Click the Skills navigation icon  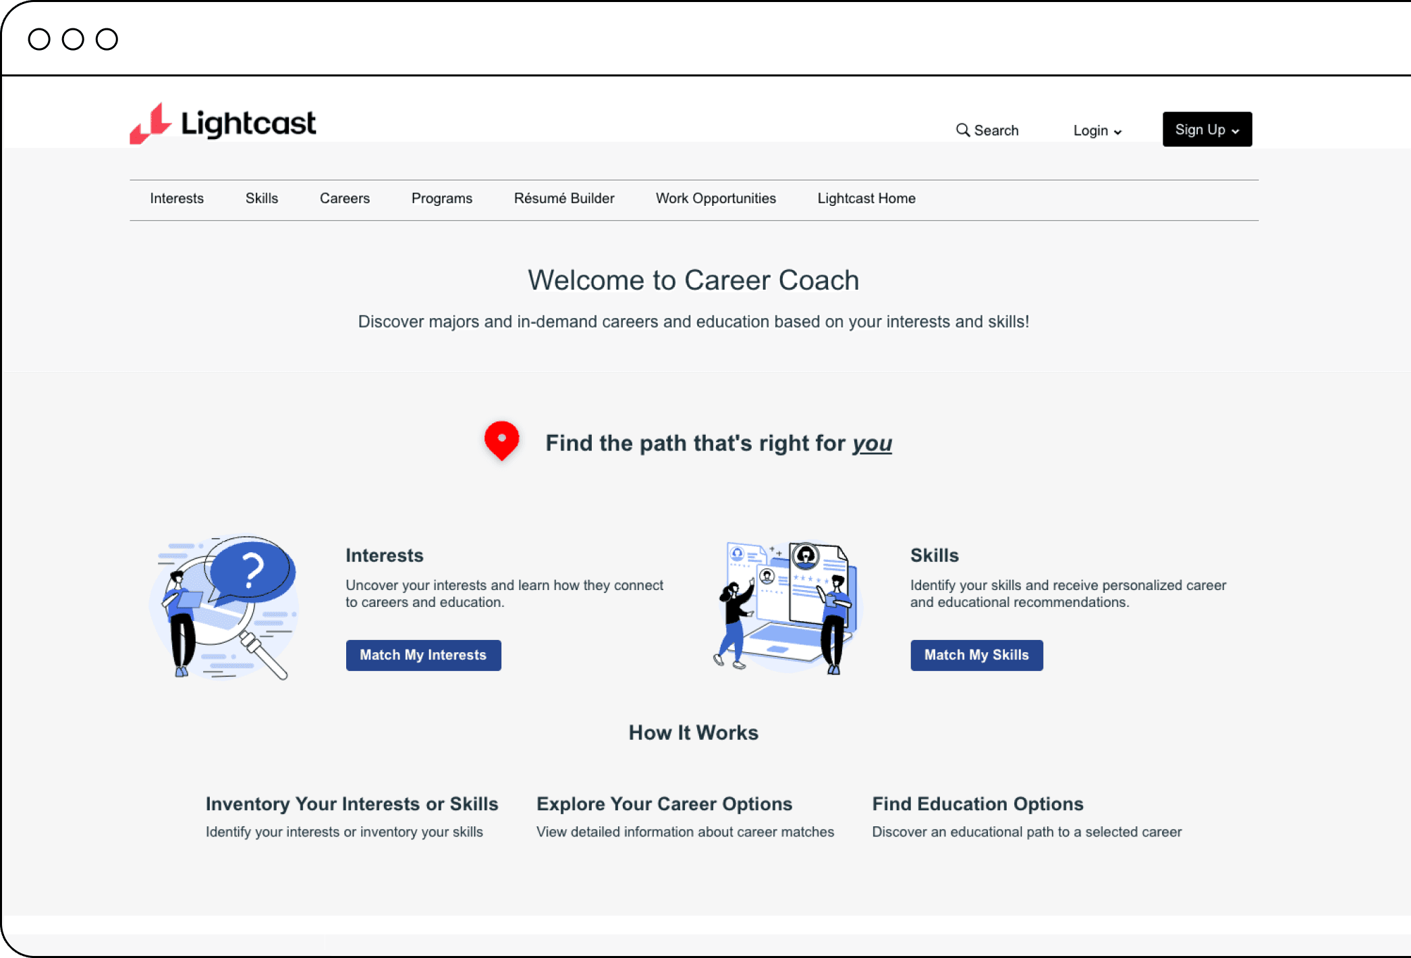tap(262, 199)
